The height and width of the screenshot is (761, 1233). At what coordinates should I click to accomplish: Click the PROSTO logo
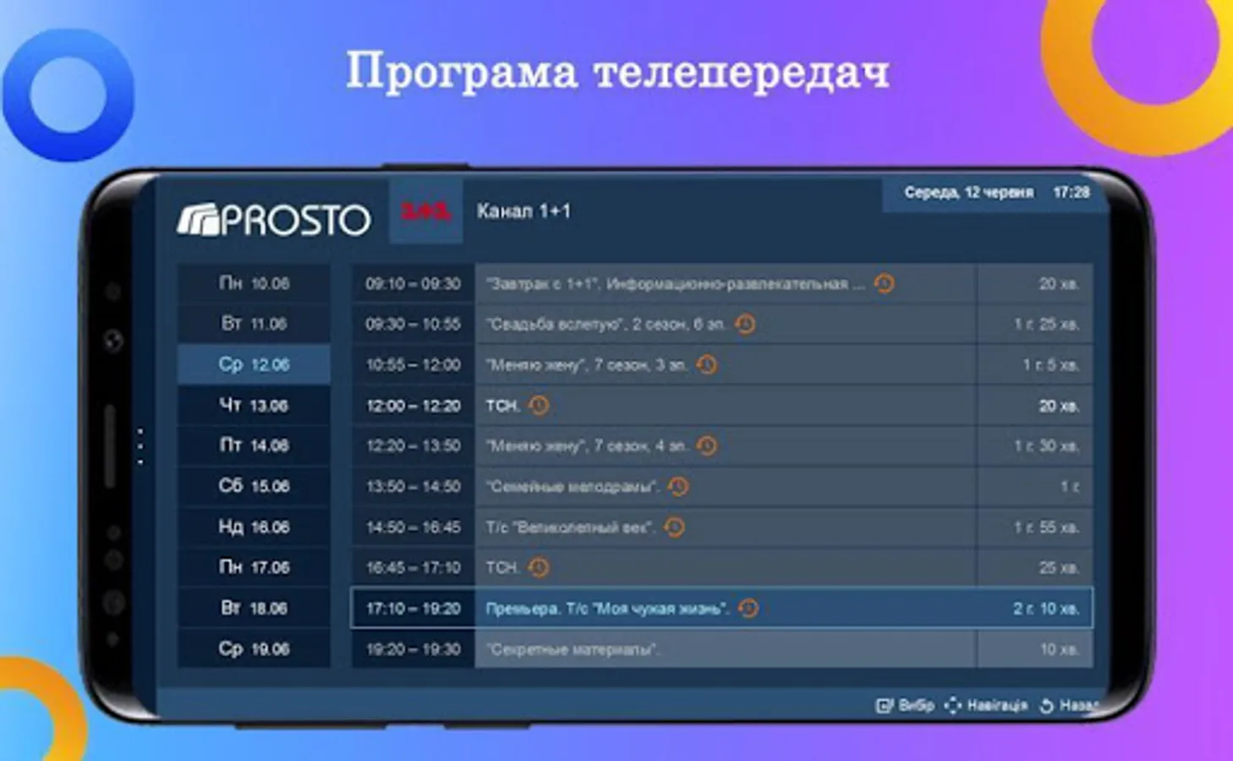(x=274, y=221)
